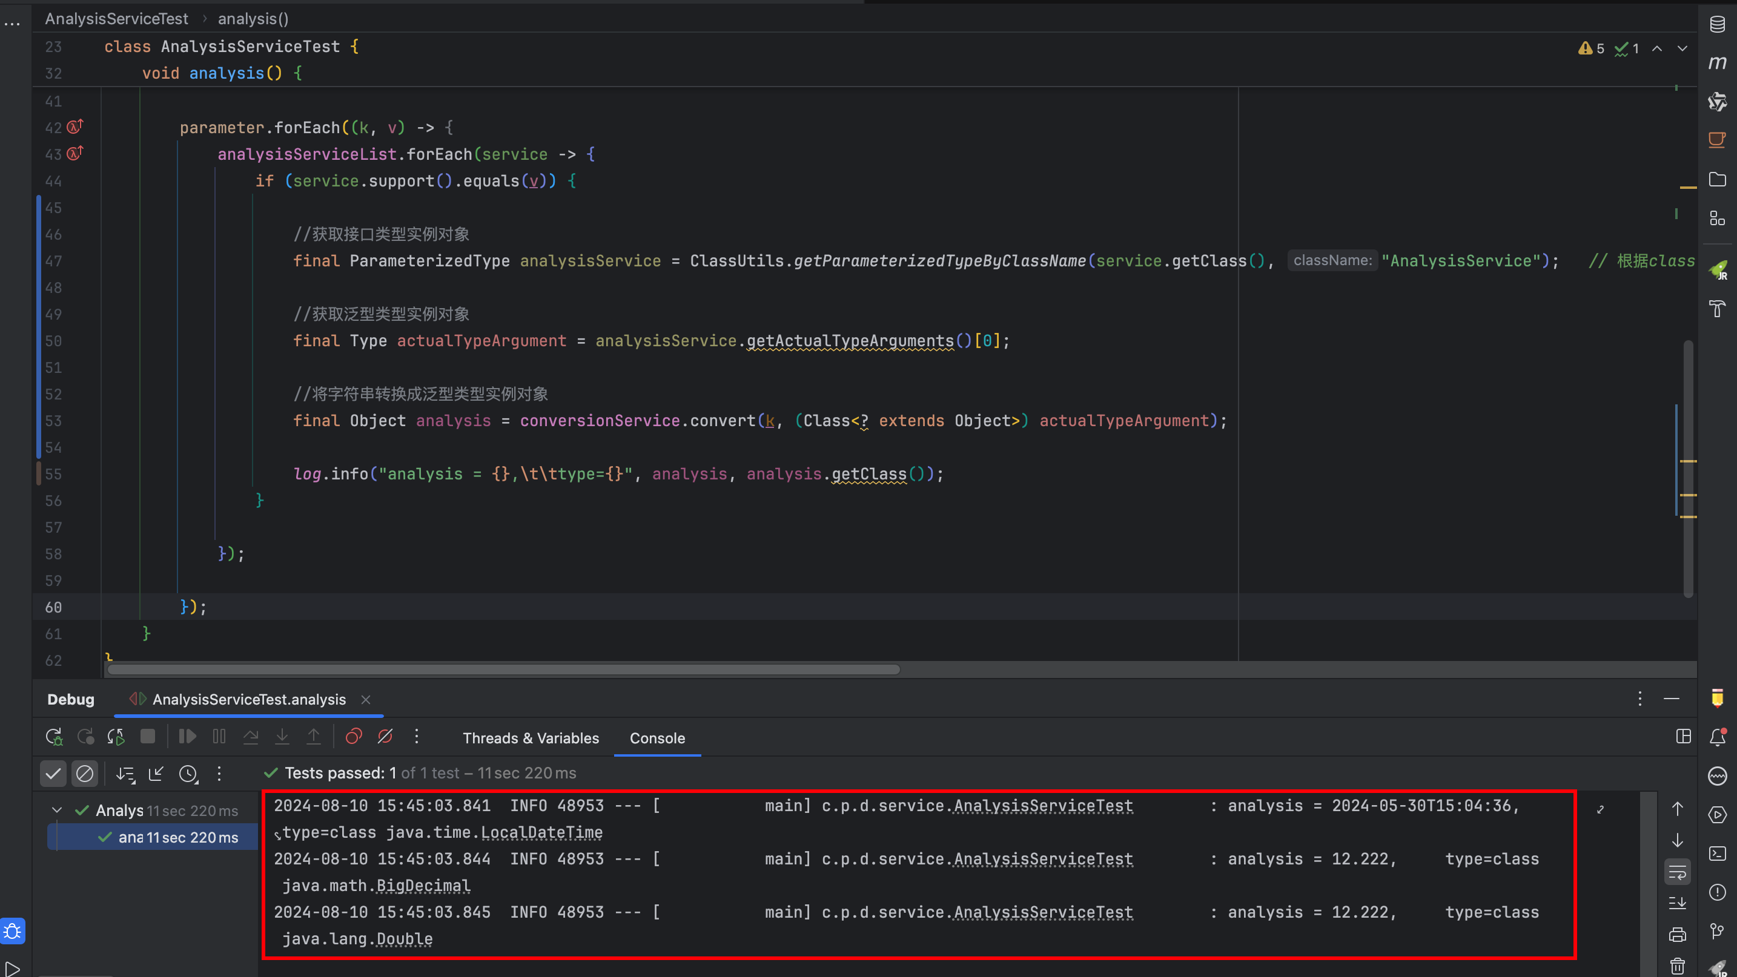Minimize the Debug tool window
Viewport: 1737px width, 977px height.
[x=1672, y=699]
